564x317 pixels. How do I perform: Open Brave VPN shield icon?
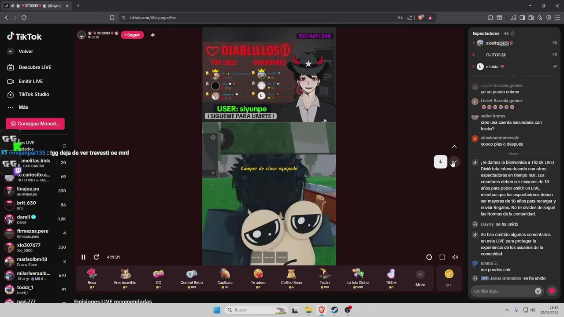(x=549, y=18)
